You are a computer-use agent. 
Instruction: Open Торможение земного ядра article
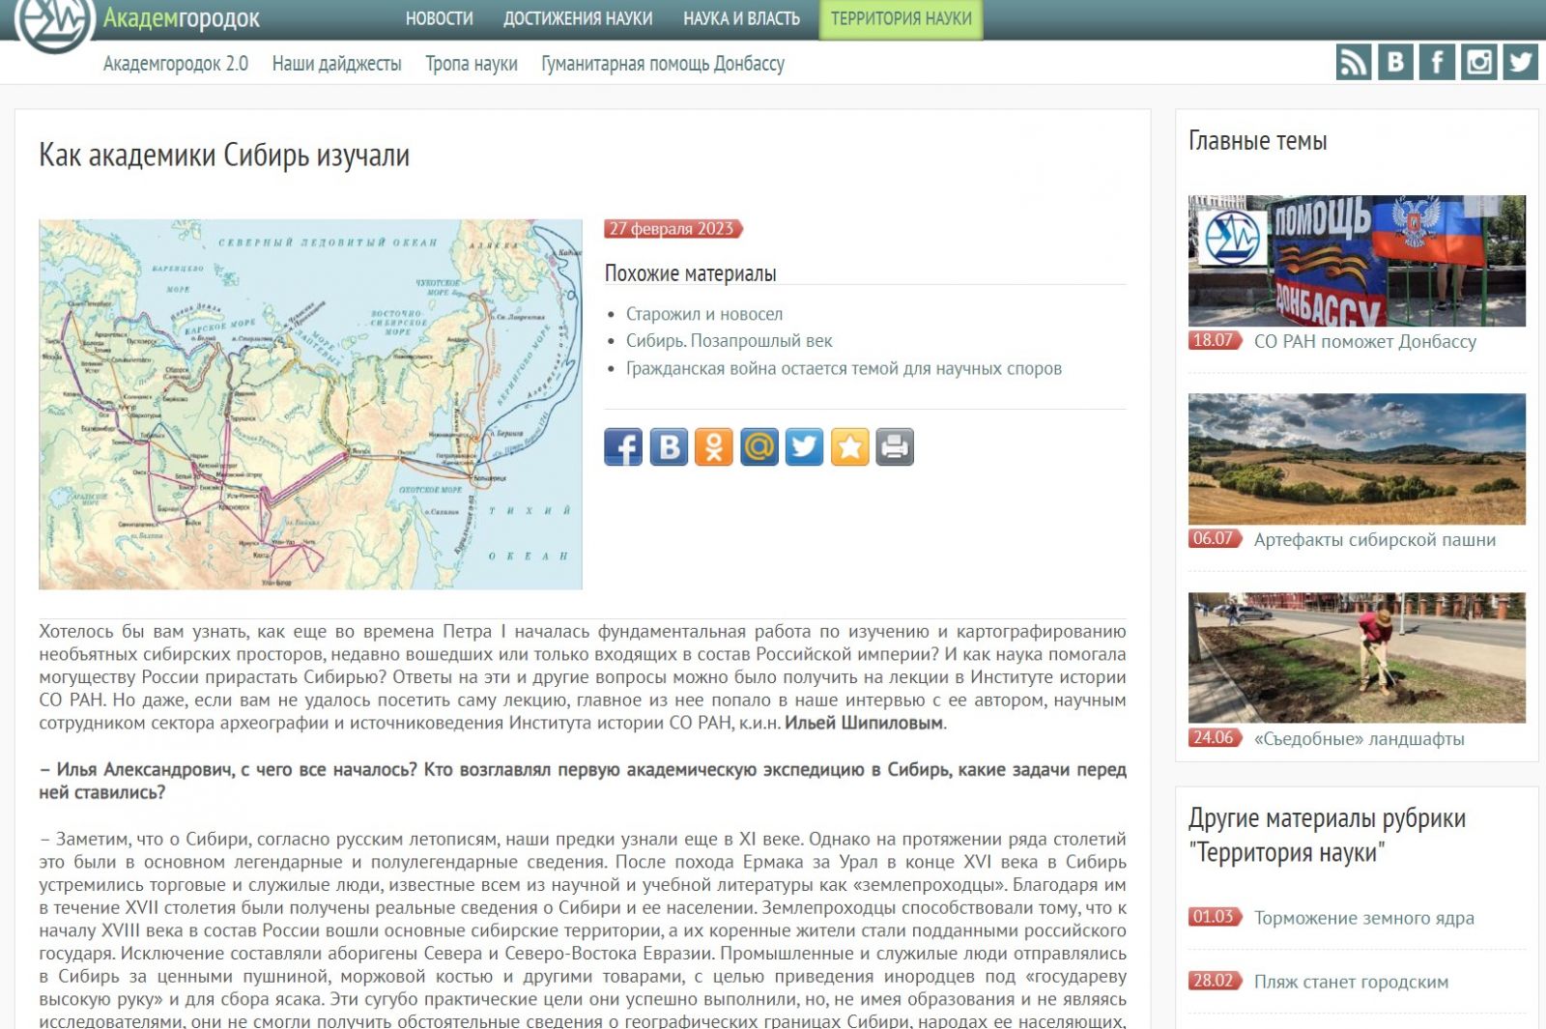[x=1363, y=918]
